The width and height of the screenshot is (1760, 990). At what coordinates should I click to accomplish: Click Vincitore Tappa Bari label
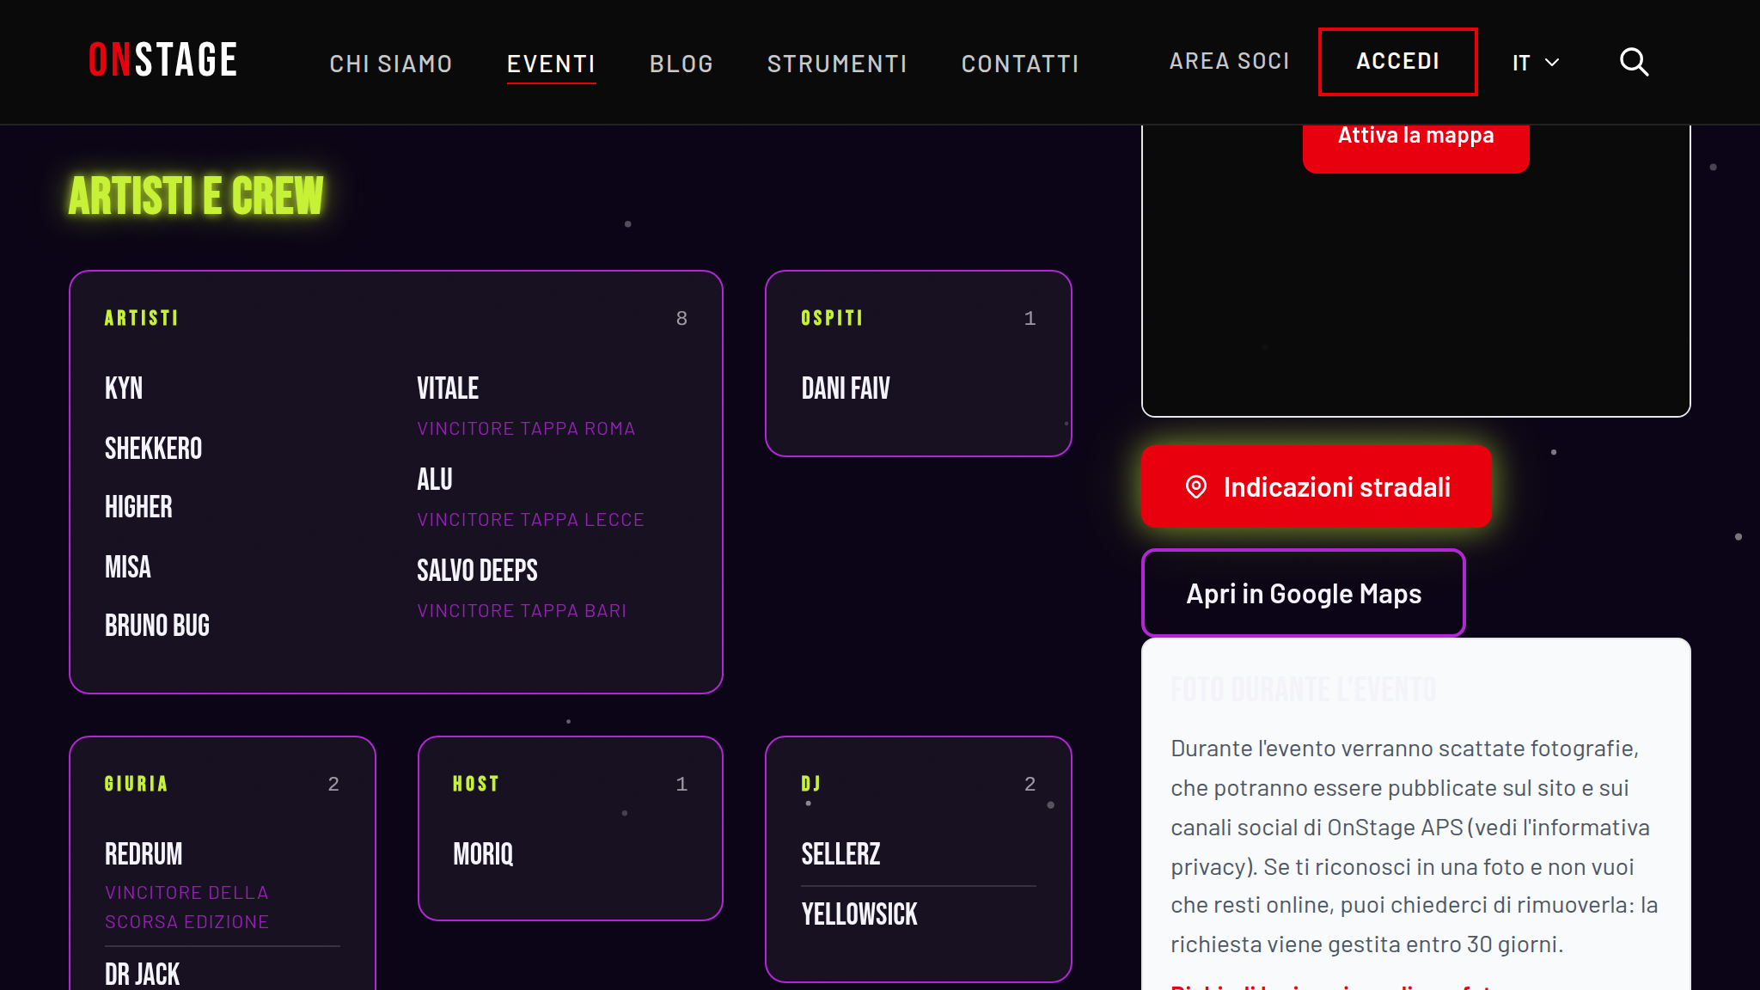tap(522, 611)
